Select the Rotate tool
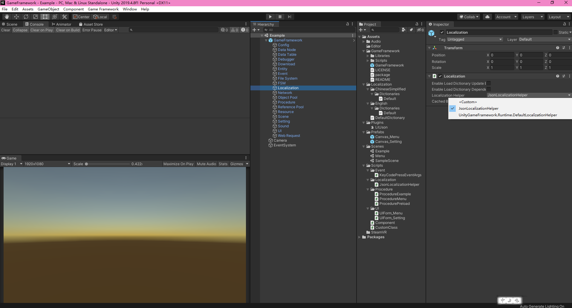Screen dimensions: 572x308 [26, 16]
